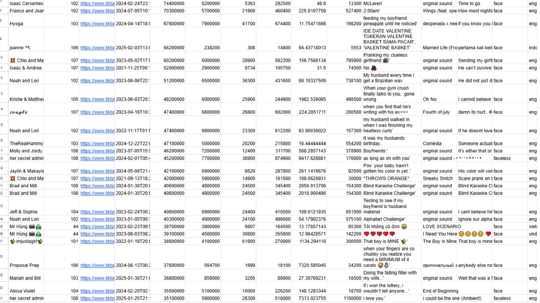Screen dimensions: 540x303
Task: Open the Proposal Prep TikTok link
Action: point(97,266)
